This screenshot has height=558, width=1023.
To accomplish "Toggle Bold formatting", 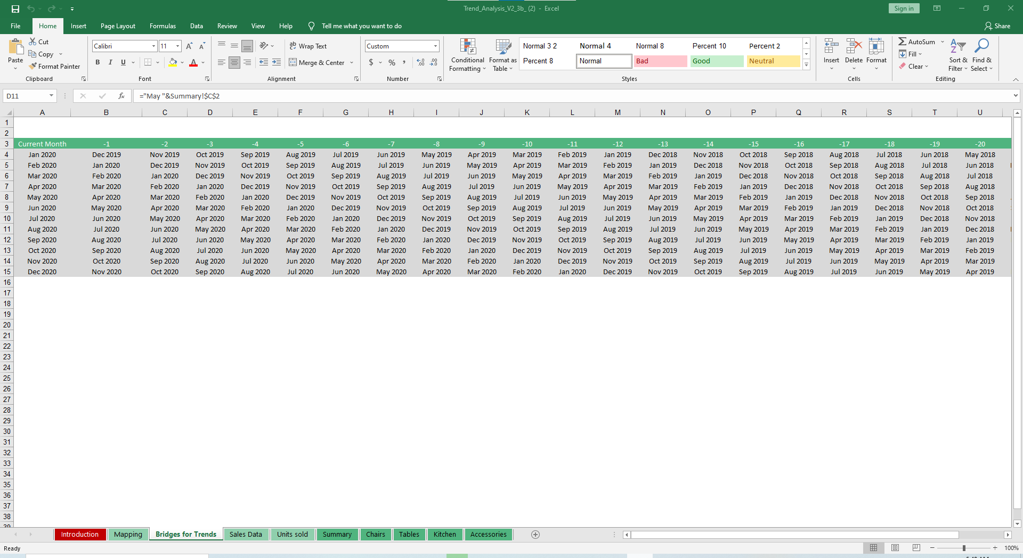I will [x=98, y=63].
